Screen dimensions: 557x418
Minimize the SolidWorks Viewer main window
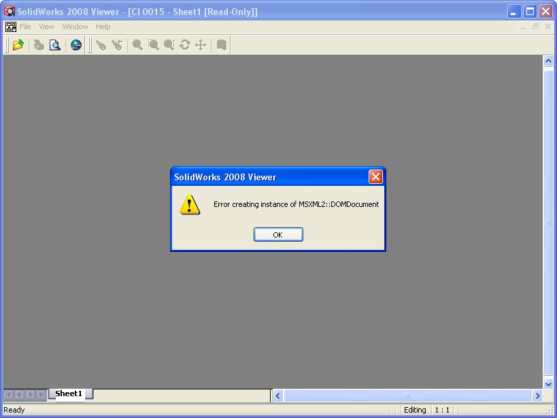pos(513,12)
